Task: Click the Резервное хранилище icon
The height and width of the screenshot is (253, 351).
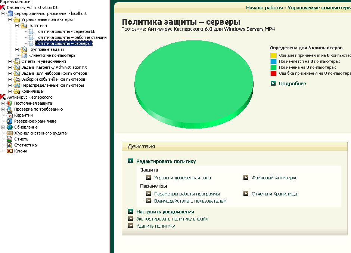Action: (10, 121)
